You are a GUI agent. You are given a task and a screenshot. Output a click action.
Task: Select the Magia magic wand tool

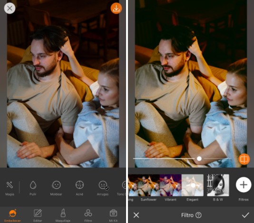click(10, 188)
